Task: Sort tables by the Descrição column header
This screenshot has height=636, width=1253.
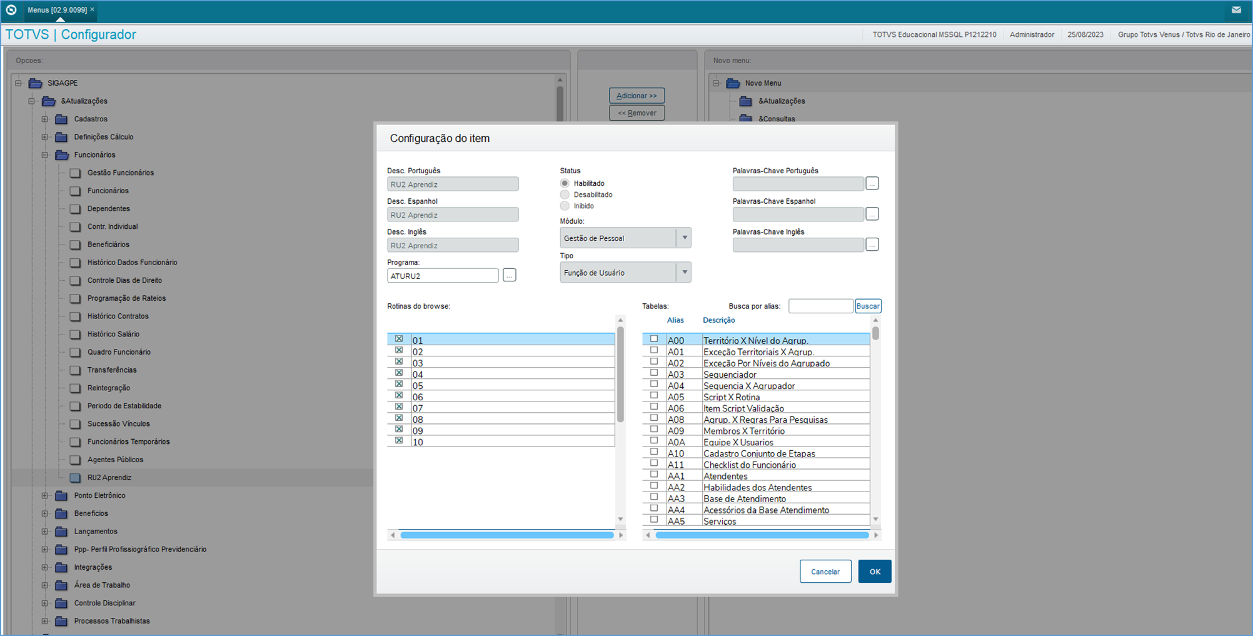Action: 718,320
